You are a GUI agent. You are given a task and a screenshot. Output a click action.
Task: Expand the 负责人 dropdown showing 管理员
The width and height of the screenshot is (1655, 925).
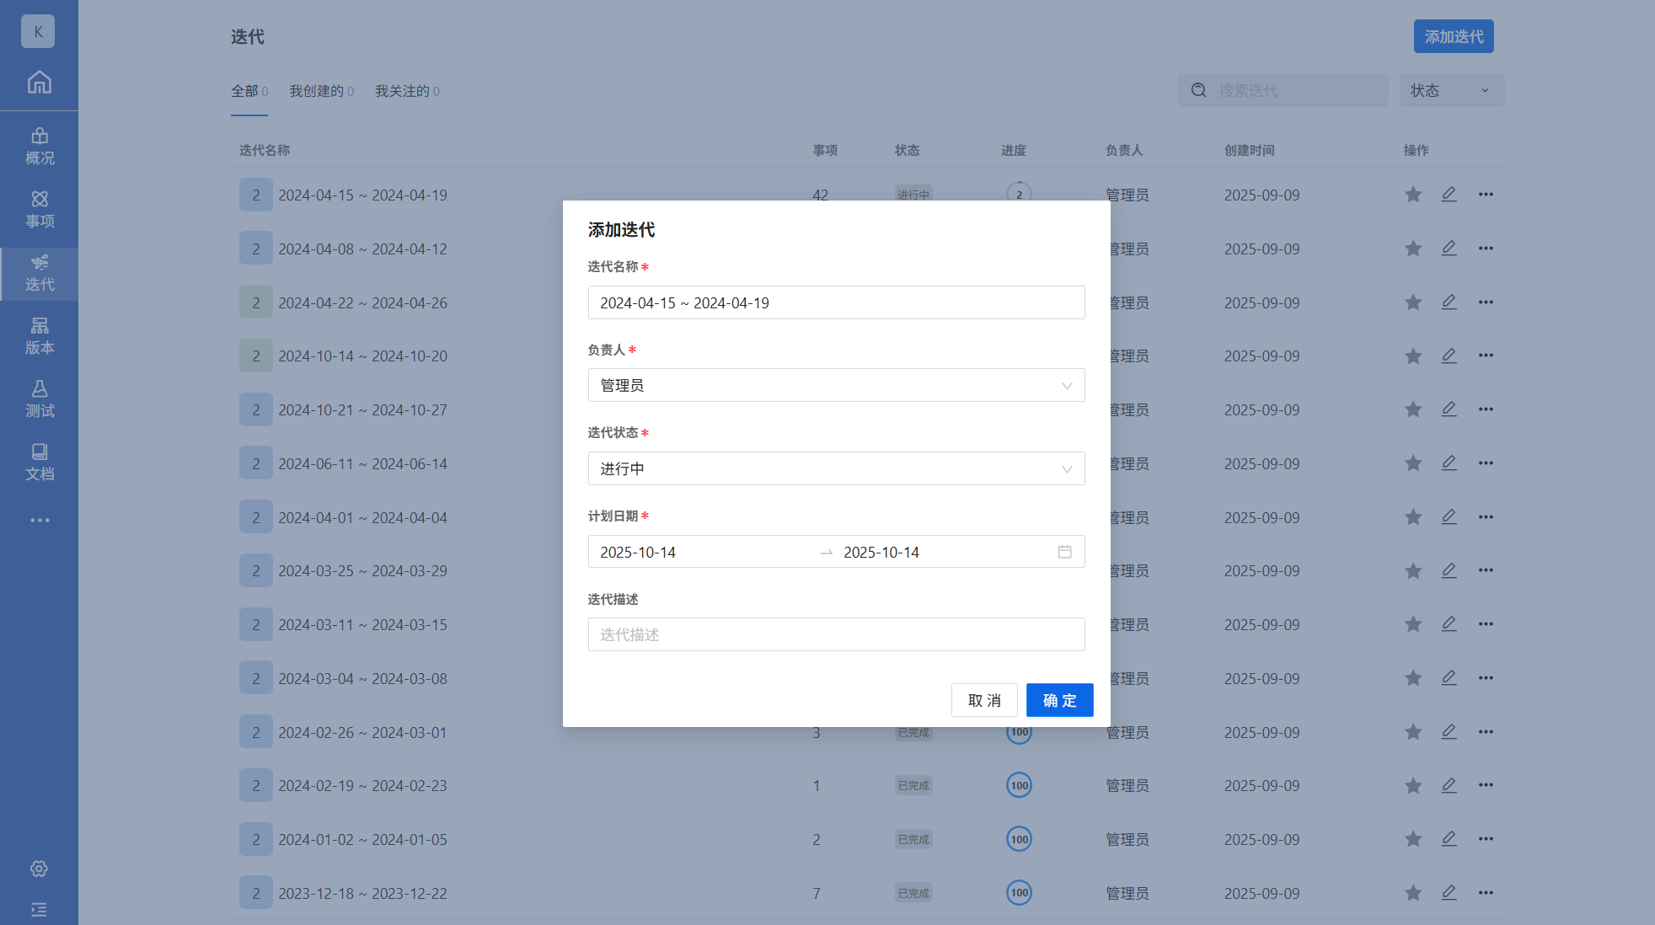point(836,386)
